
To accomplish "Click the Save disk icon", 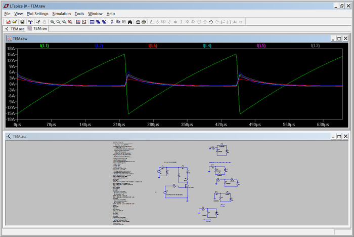I will [22, 22].
